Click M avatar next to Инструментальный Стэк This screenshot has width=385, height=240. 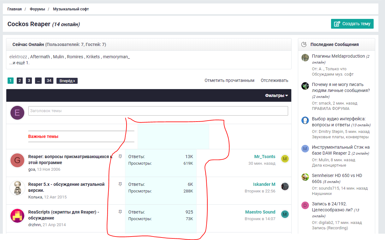(305, 149)
